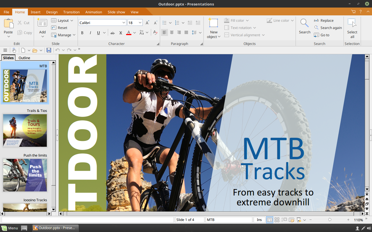Screen dimensions: 372x232
Task: Switch to the Animation ribbon tab
Action: (x=94, y=12)
